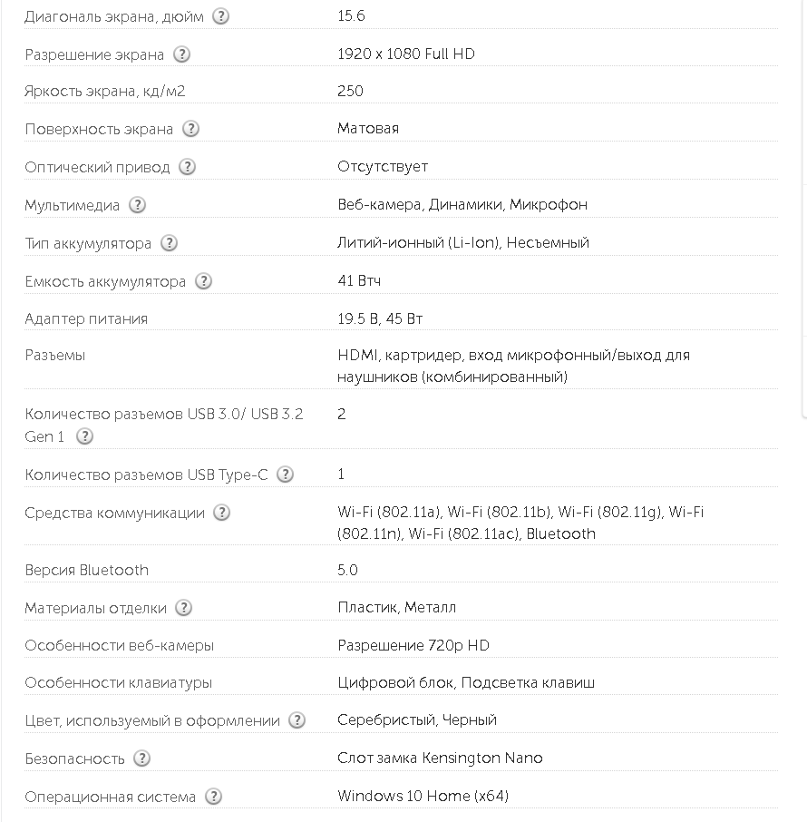Screen dimensions: 807x822
Task: Show hint for Цвет, используемый в оформлении
Action: click(297, 720)
